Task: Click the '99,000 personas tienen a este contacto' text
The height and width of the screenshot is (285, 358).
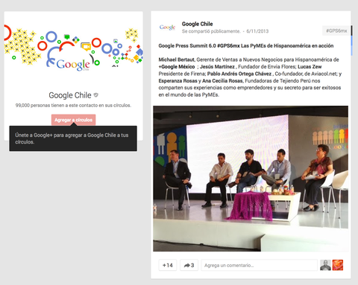Action: tap(73, 106)
